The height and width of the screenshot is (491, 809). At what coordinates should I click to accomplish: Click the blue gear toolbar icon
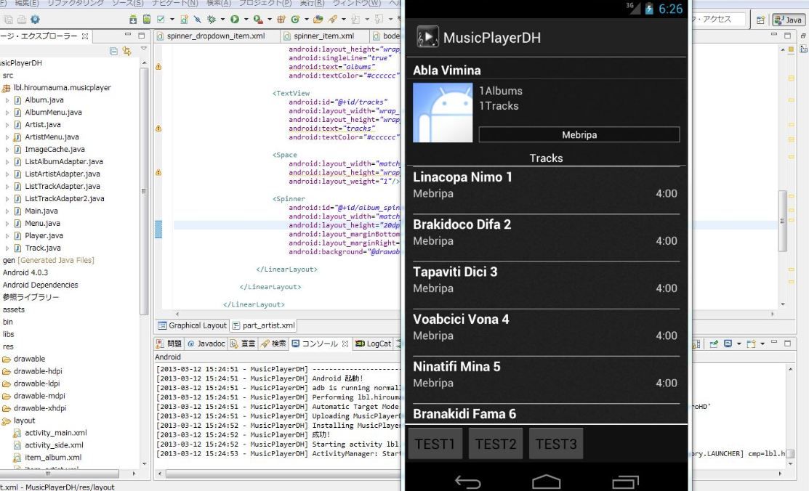tap(35, 20)
